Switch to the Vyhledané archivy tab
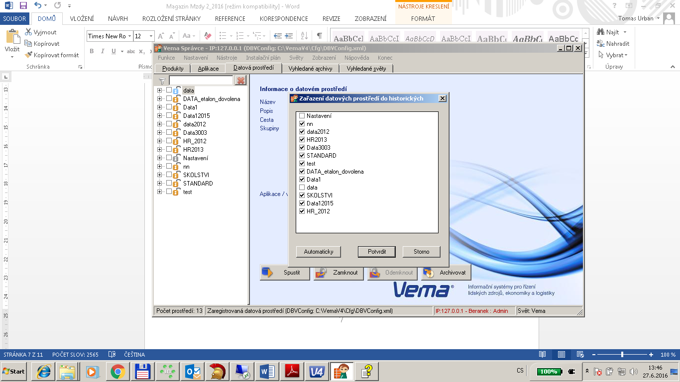680x382 pixels. click(311, 69)
